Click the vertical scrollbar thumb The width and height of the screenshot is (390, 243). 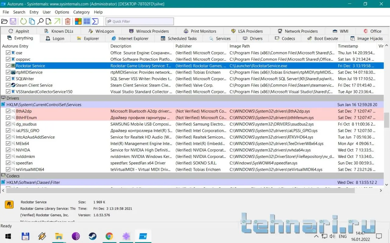coord(387,120)
